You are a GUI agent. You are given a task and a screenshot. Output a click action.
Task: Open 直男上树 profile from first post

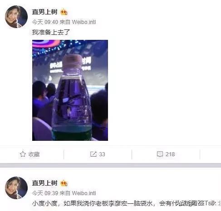(44, 12)
